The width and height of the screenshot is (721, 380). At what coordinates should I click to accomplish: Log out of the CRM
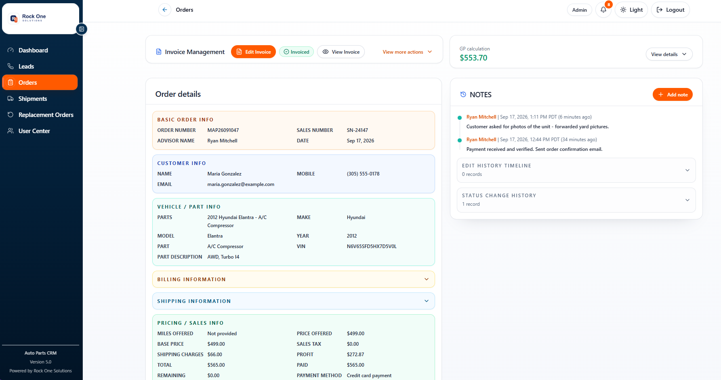pos(670,10)
